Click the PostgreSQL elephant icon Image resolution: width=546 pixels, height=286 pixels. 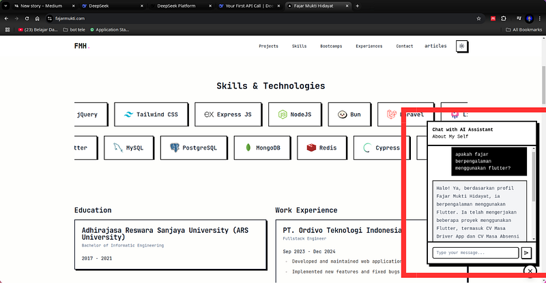pyautogui.click(x=175, y=147)
